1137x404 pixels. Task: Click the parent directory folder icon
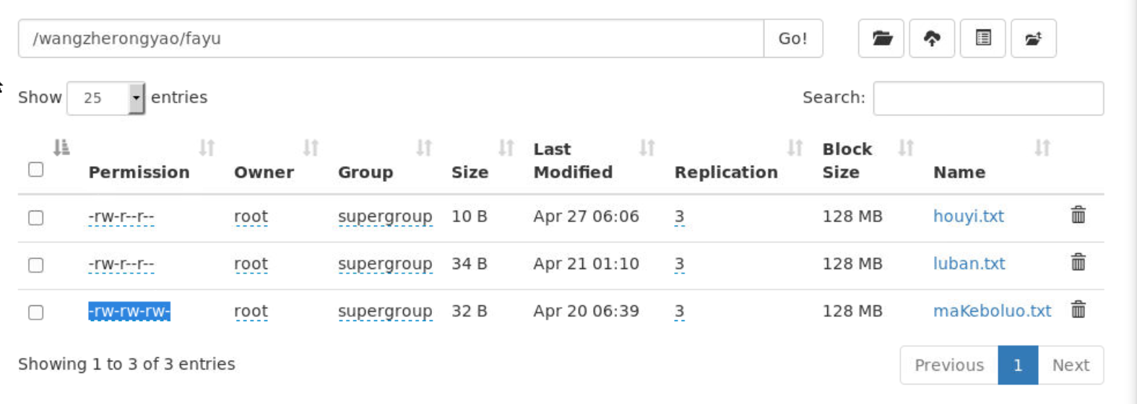pyautogui.click(x=1033, y=38)
